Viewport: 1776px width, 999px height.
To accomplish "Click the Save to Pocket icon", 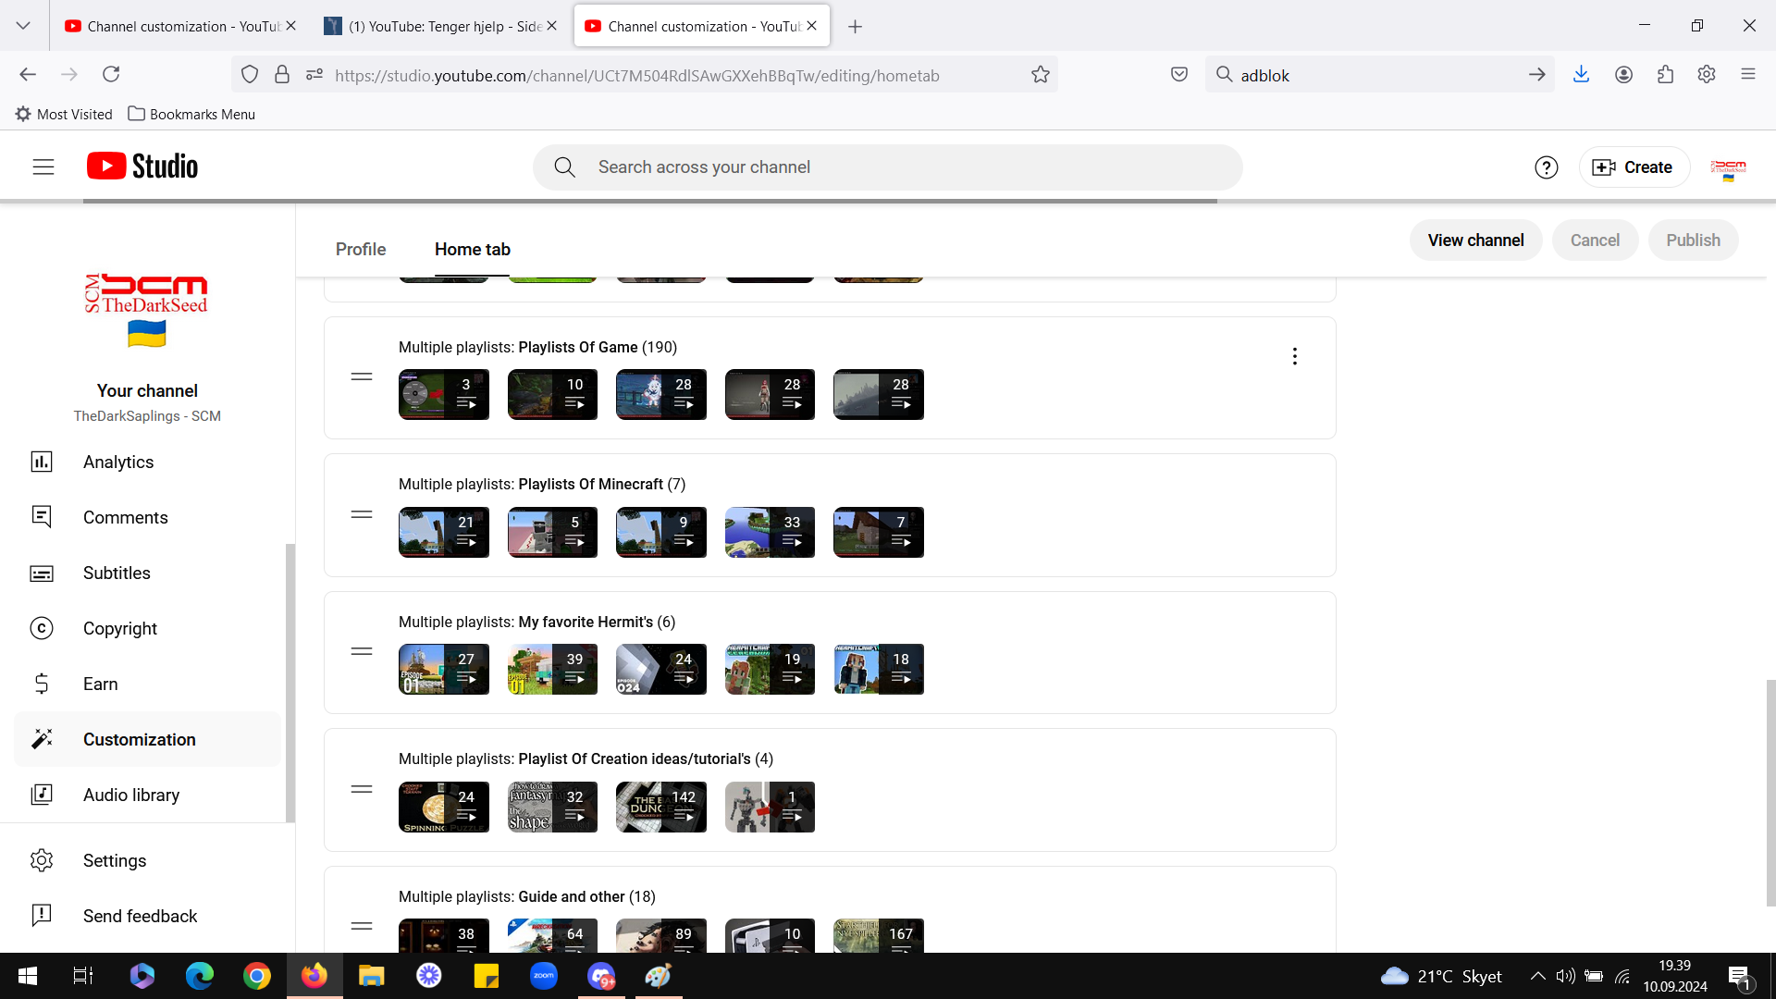I will coord(1179,74).
